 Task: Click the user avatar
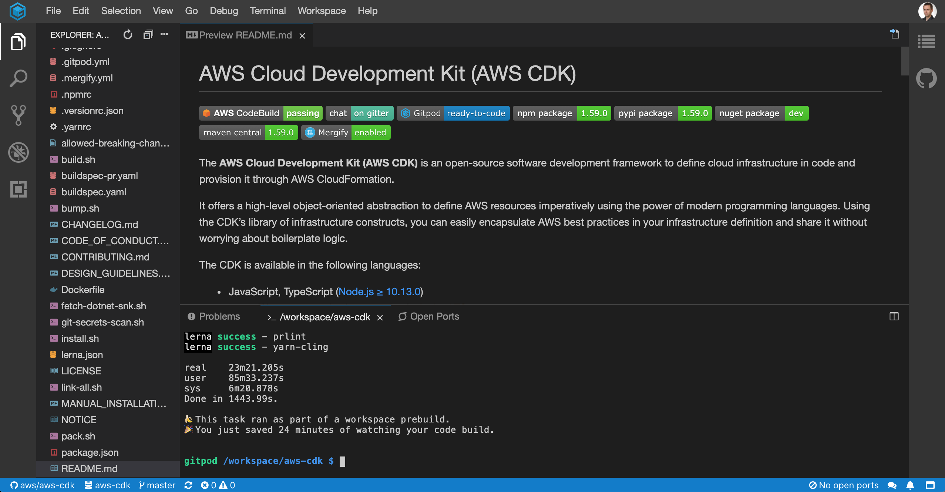point(927,11)
